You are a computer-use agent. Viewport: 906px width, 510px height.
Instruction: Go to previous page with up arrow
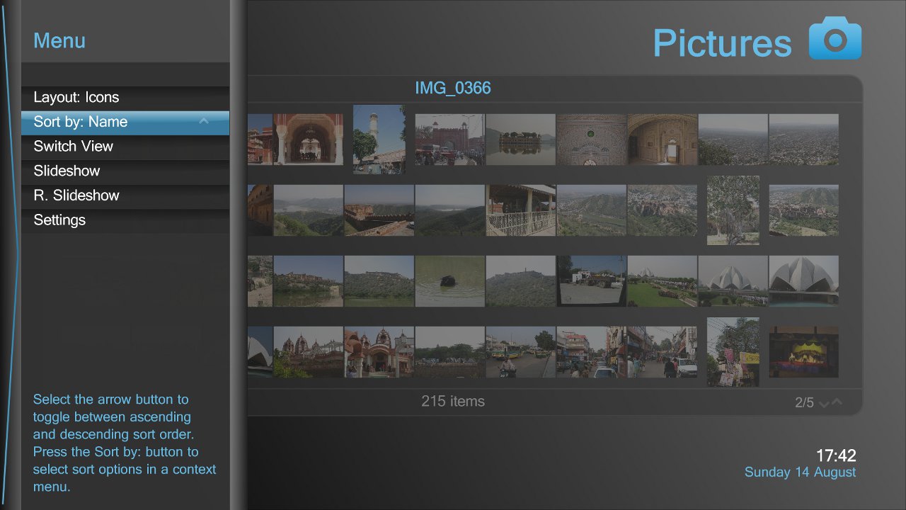[x=837, y=402]
